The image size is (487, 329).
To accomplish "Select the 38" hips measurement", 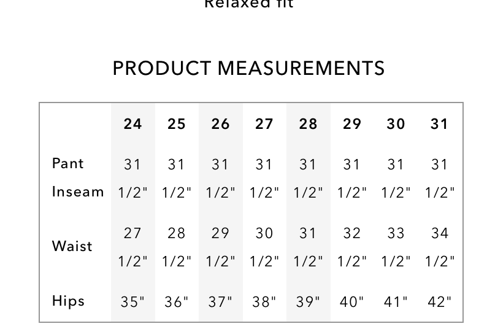I will coord(264,302).
